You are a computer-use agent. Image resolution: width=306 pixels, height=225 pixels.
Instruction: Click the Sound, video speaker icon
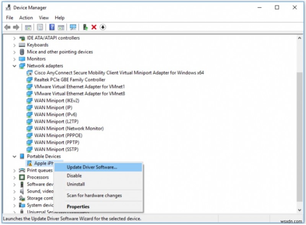point(22,191)
